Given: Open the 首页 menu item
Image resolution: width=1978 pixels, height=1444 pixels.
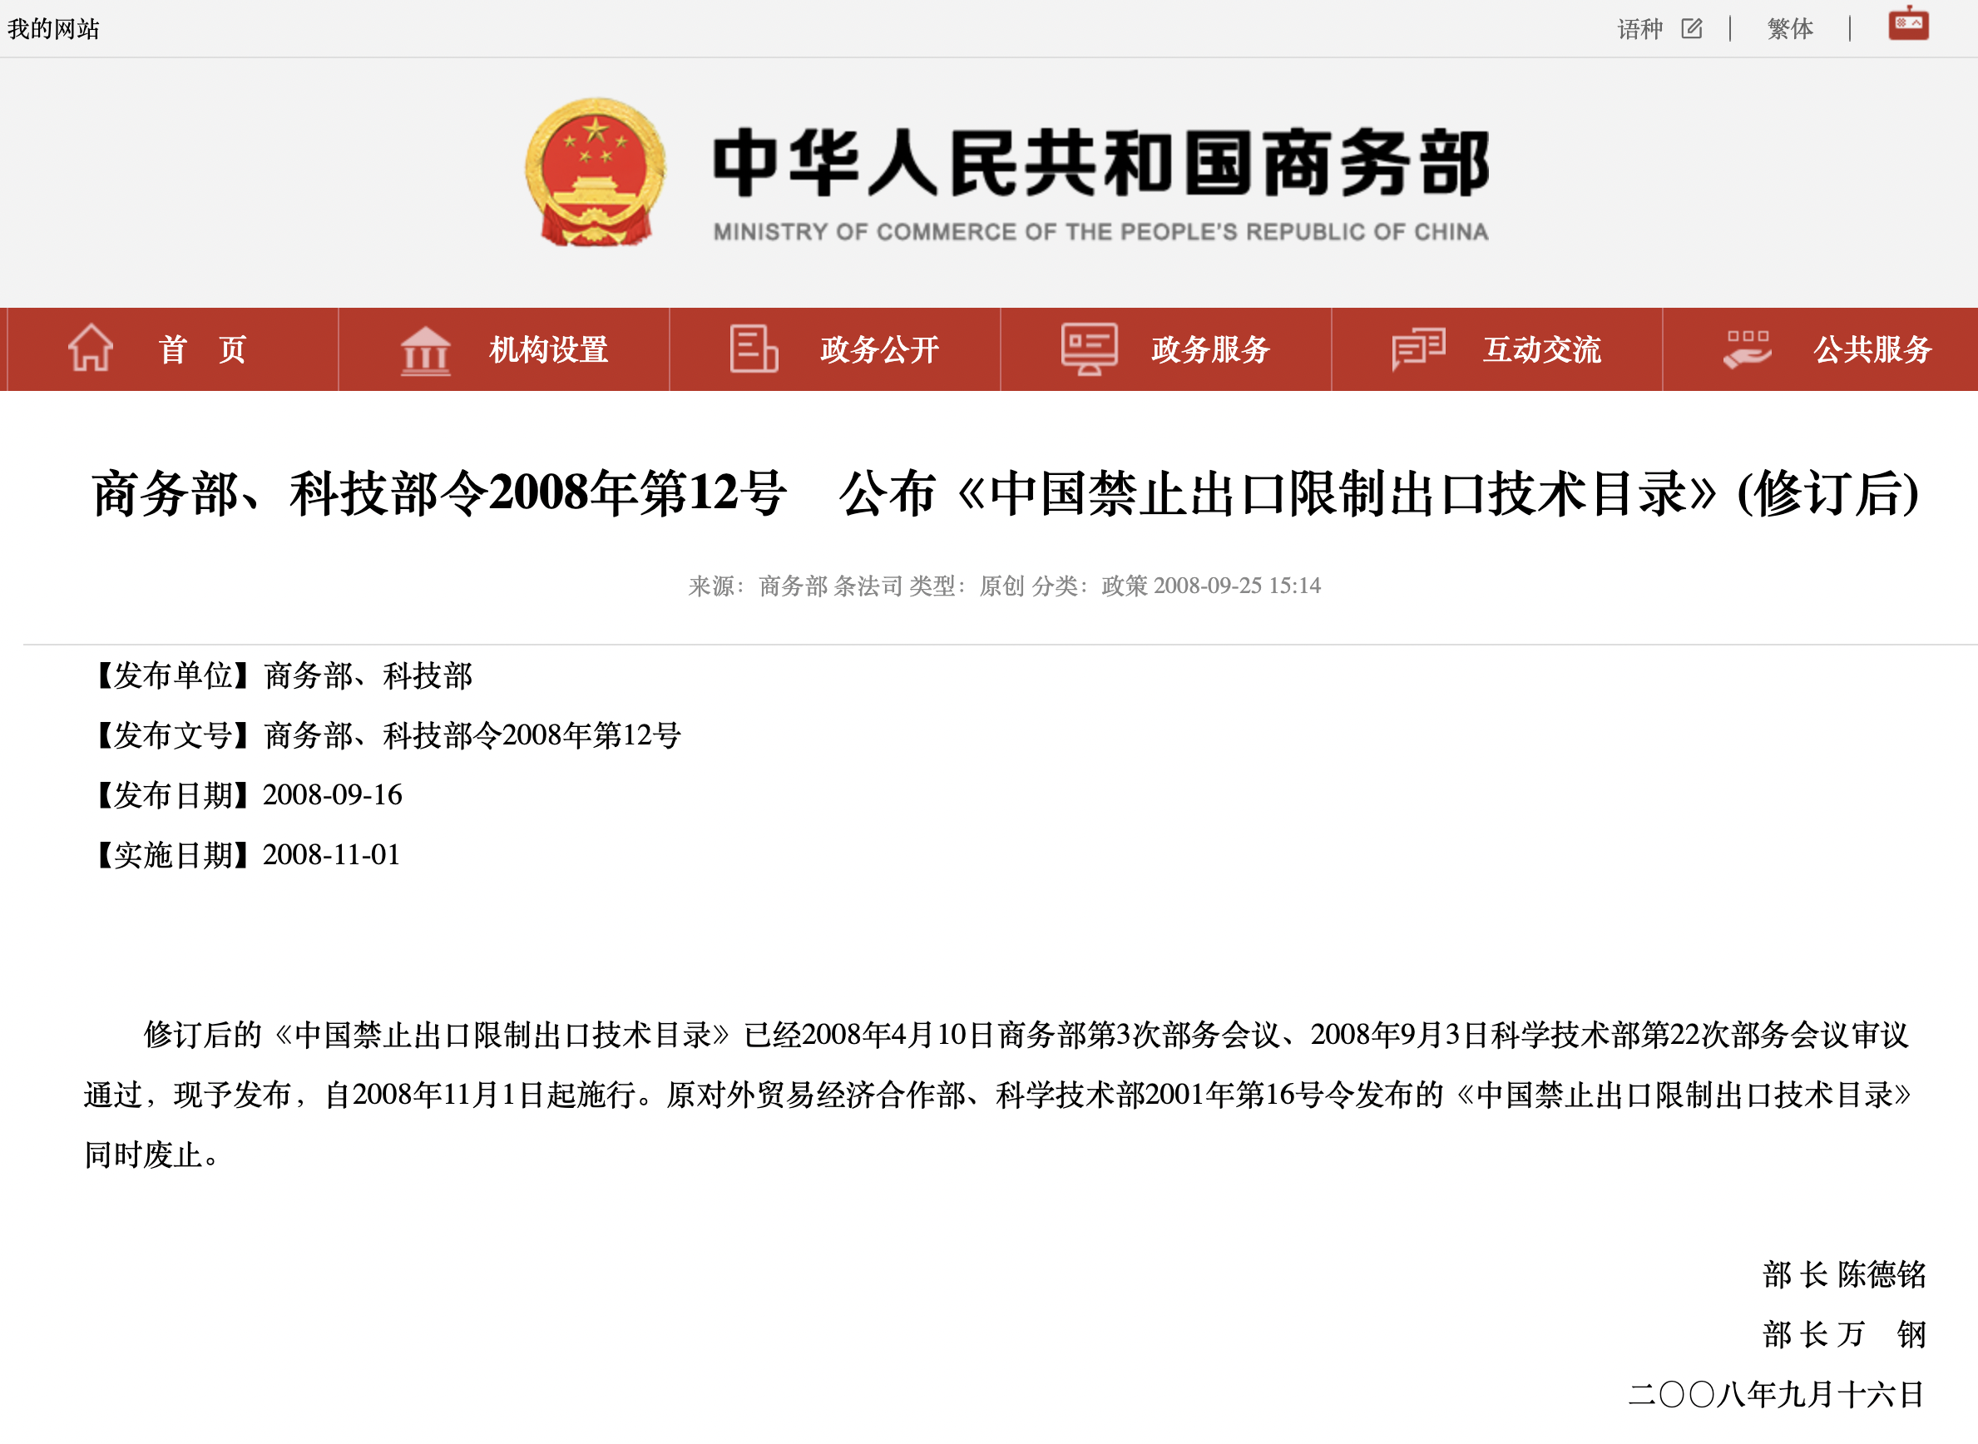Looking at the screenshot, I should coord(173,349).
